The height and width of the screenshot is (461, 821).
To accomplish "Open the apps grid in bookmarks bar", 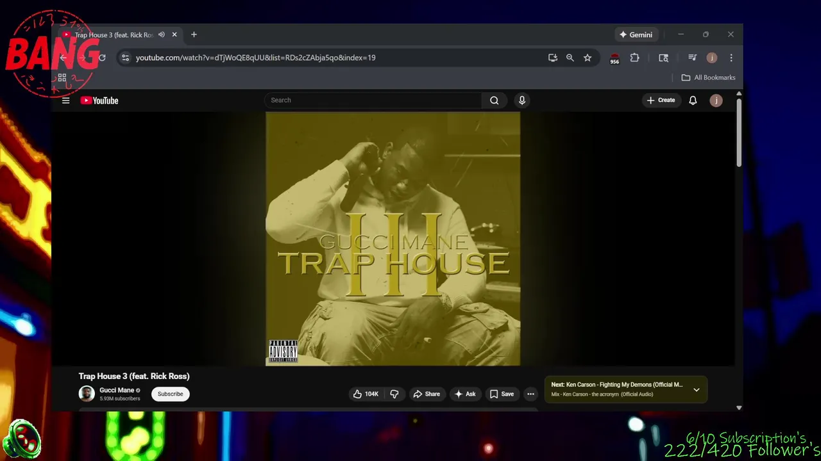I will tap(62, 77).
